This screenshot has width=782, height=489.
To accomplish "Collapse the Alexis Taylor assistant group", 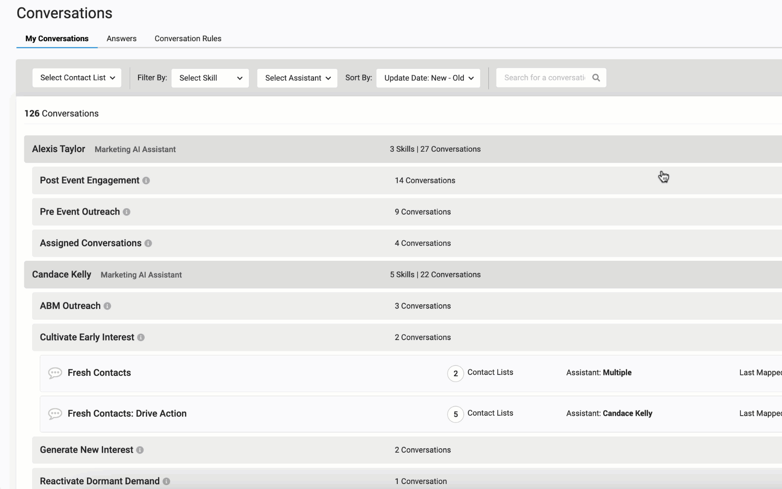I will point(58,149).
